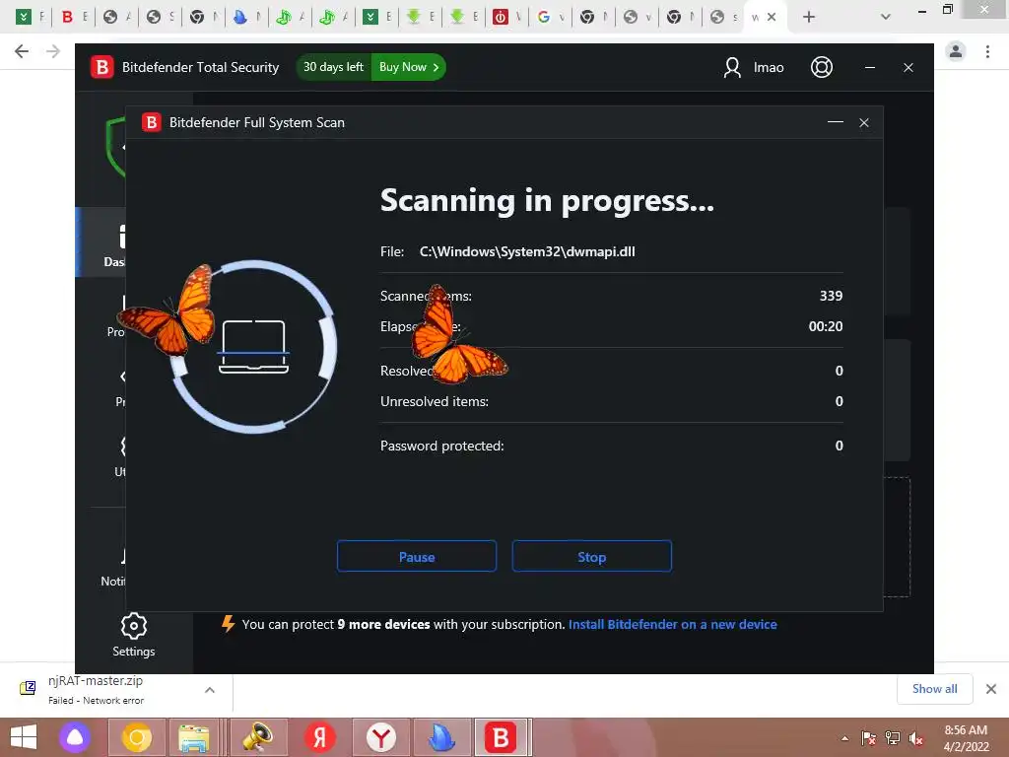This screenshot has width=1009, height=757.
Task: Click the elapsed time value 00:20
Action: pos(826,326)
